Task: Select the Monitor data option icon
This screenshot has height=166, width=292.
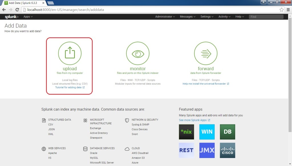Action: 138,53
